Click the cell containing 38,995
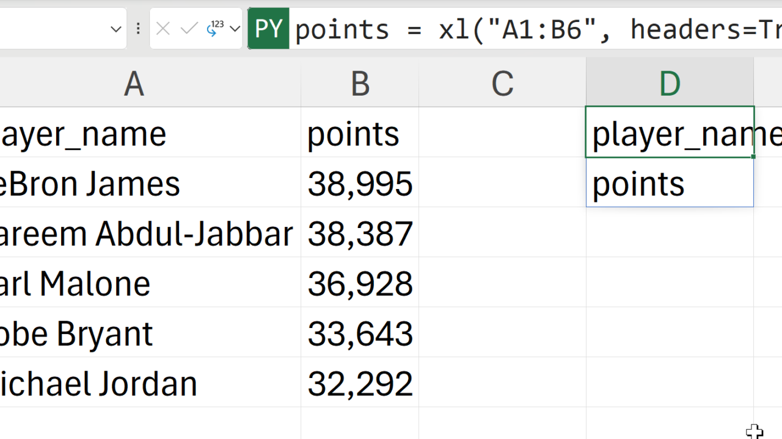 coord(360,184)
